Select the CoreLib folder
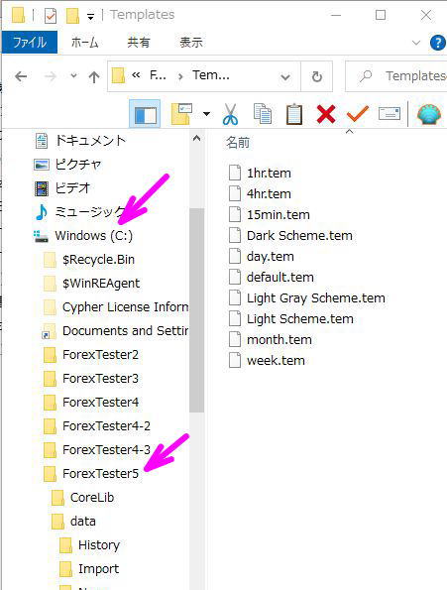 tap(92, 498)
